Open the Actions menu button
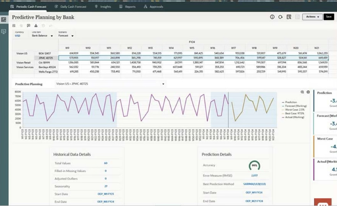 (312, 17)
